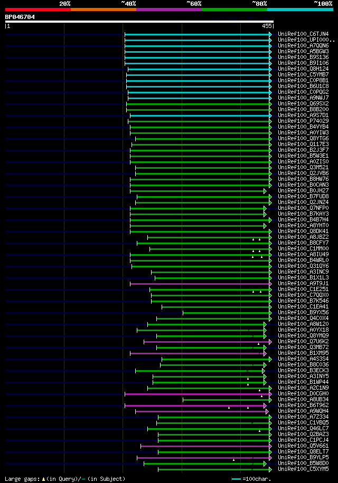The image size is (338, 483).
Task: Select hit label UniRef100_C5XYM5
Action: point(303,469)
